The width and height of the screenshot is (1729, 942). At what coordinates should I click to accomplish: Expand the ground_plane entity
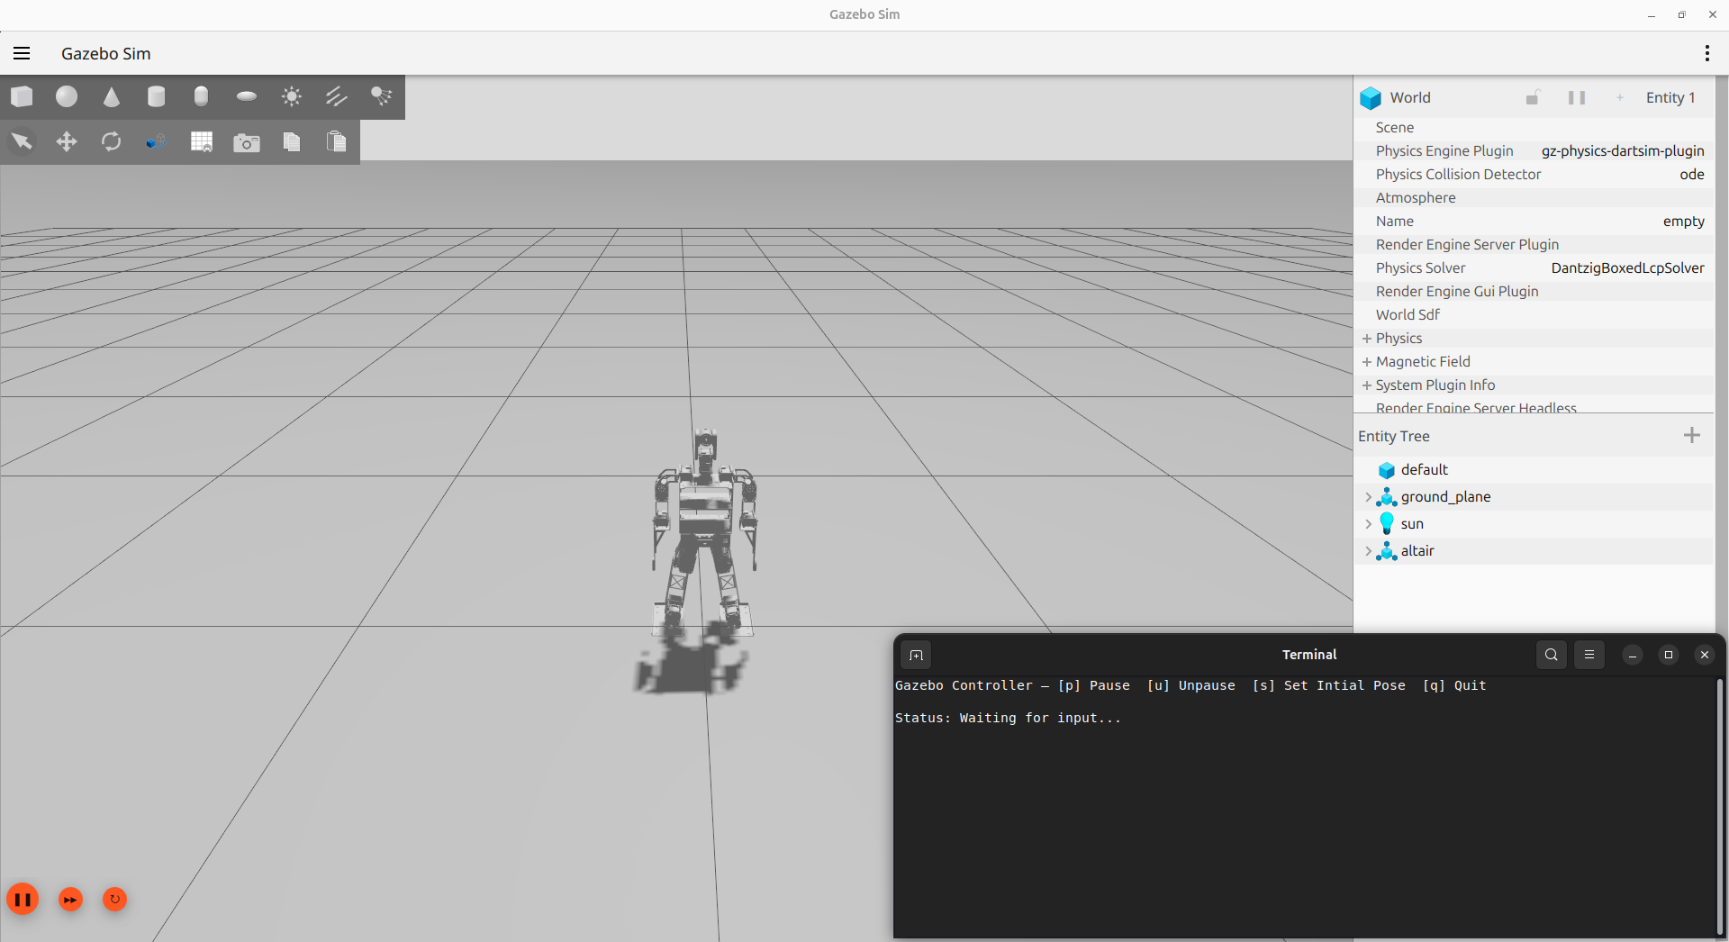[x=1368, y=497]
